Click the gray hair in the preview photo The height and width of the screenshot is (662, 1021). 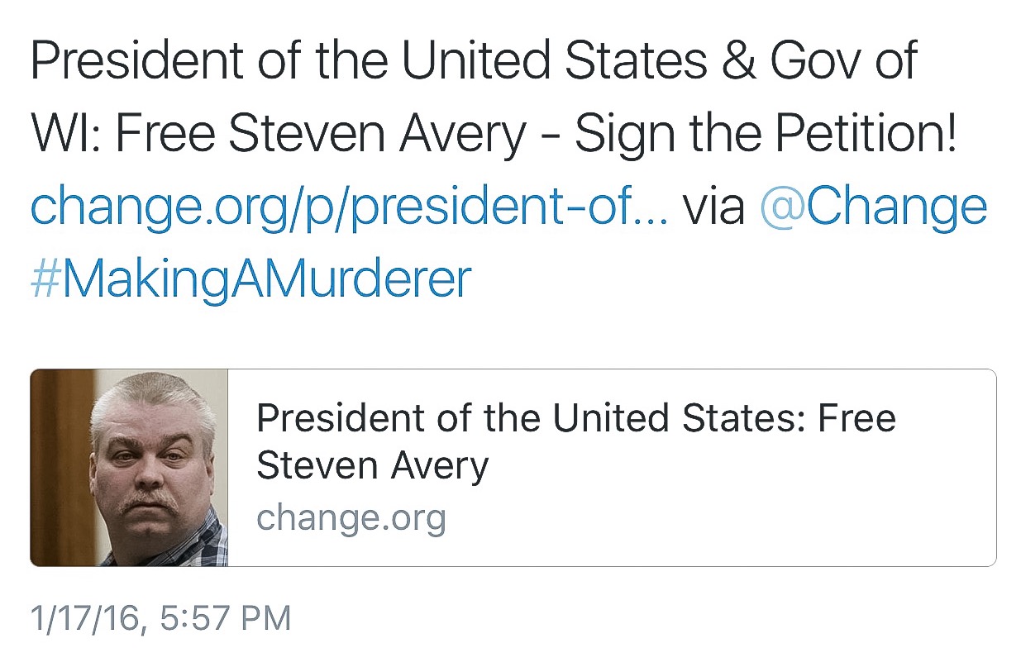tap(153, 397)
